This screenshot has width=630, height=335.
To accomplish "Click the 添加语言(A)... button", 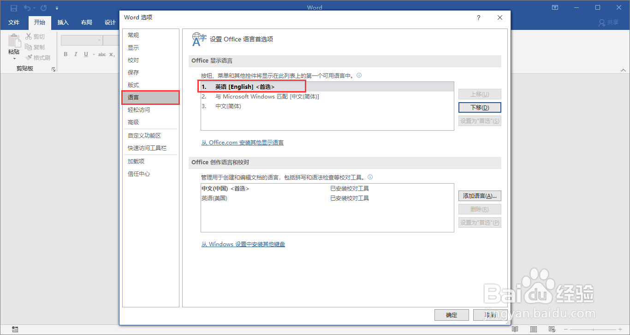I will [480, 196].
